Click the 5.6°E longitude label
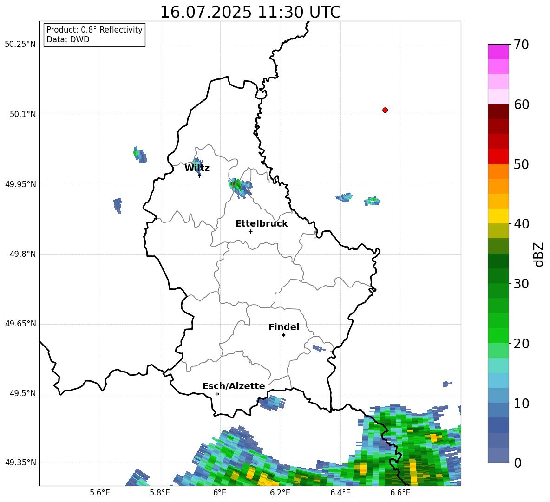550x502 pixels. pos(100,493)
